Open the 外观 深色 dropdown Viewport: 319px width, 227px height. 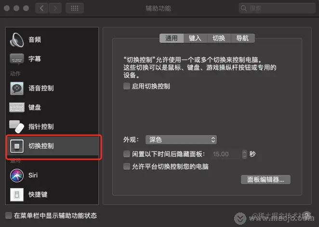tap(181, 139)
